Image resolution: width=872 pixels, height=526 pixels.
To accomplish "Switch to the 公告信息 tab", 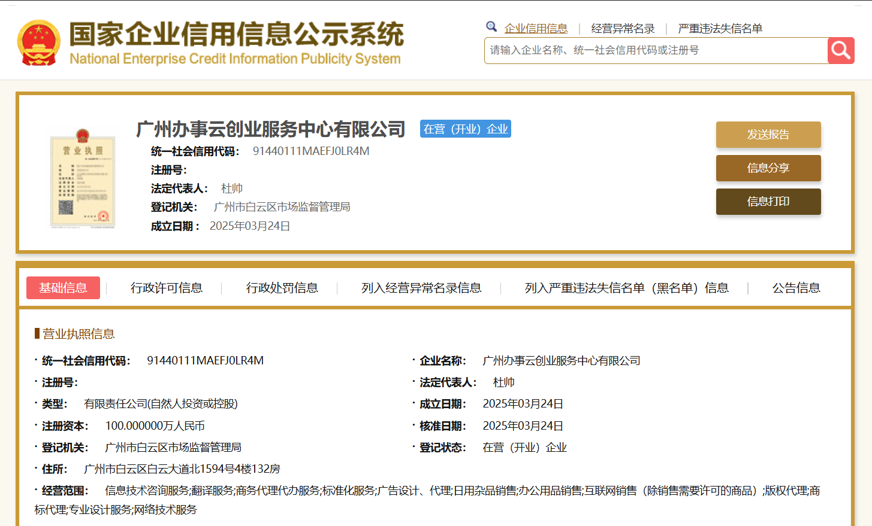I will [795, 288].
